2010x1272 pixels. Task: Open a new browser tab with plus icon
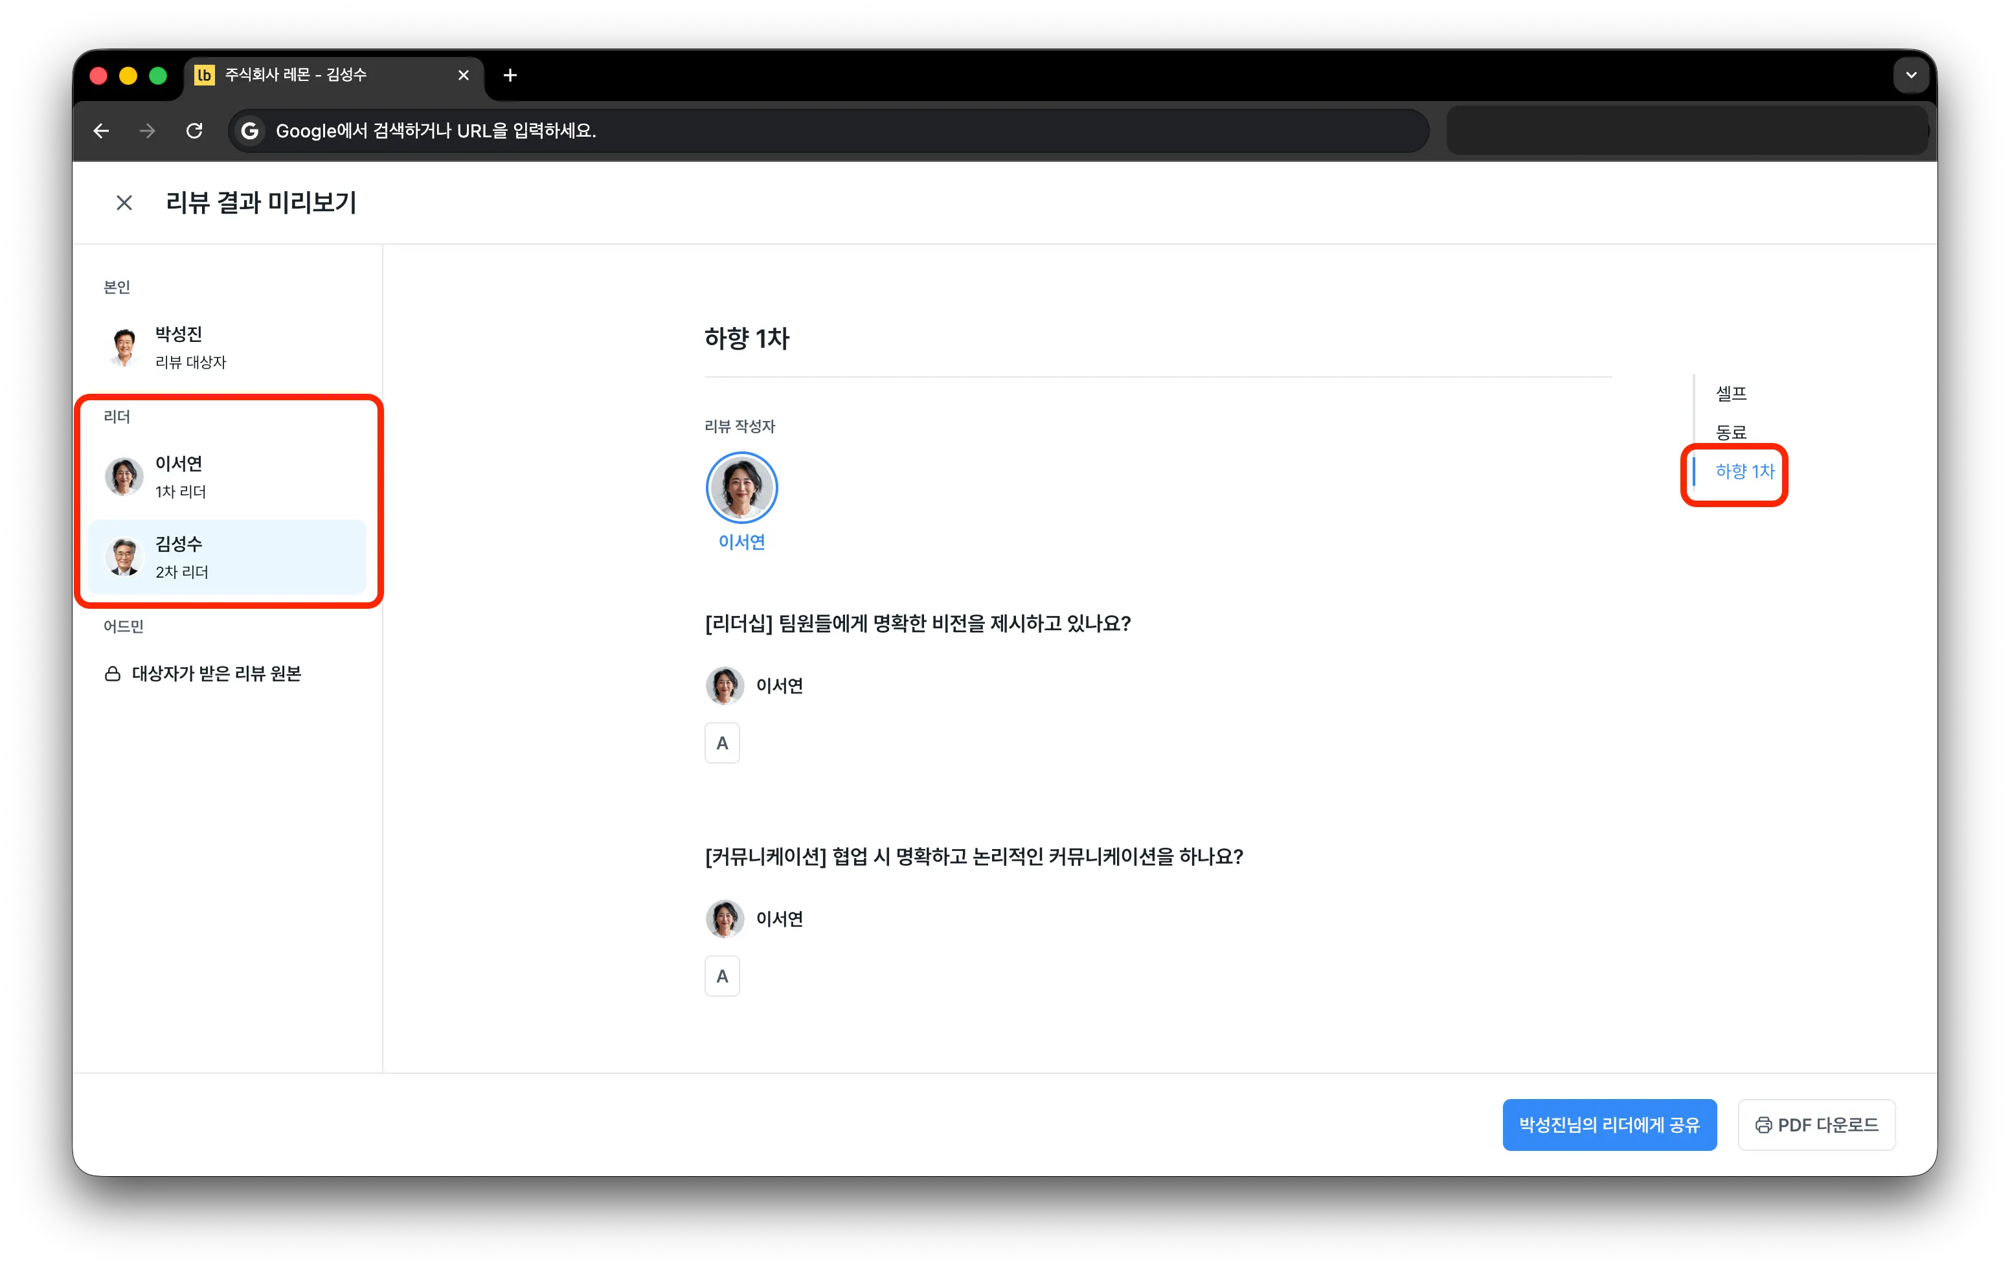510,75
